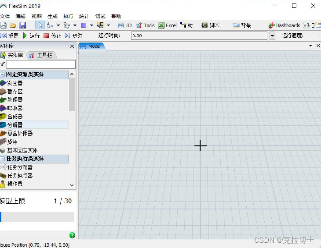Click the 运行 run button
The height and width of the screenshot is (248, 321).
[31, 36]
